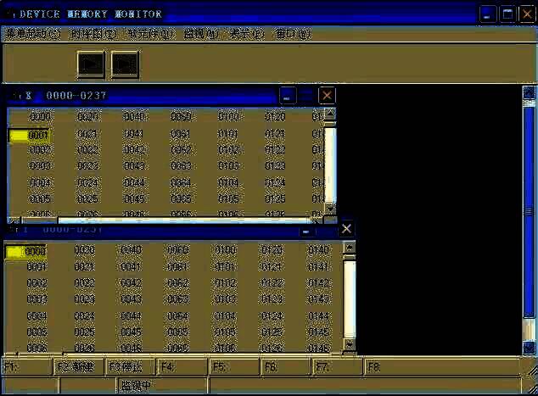Viewport: 538px width, 396px height.
Task: Open the 监视(M) menu
Action: [x=200, y=35]
